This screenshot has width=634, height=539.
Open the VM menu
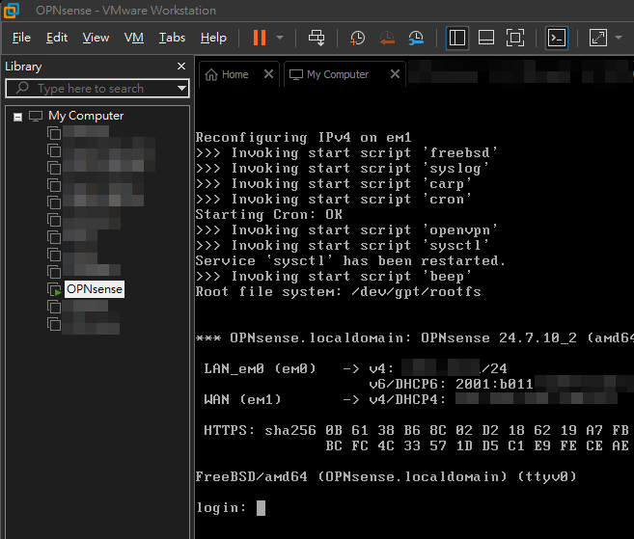click(134, 38)
